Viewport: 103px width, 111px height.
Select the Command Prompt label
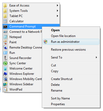coord(22,27)
